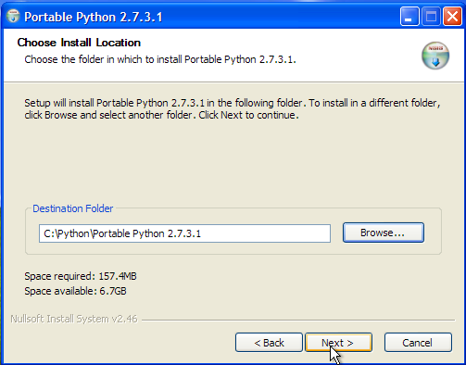Select the 'Space required: 157.4MB' text

pyautogui.click(x=81, y=276)
